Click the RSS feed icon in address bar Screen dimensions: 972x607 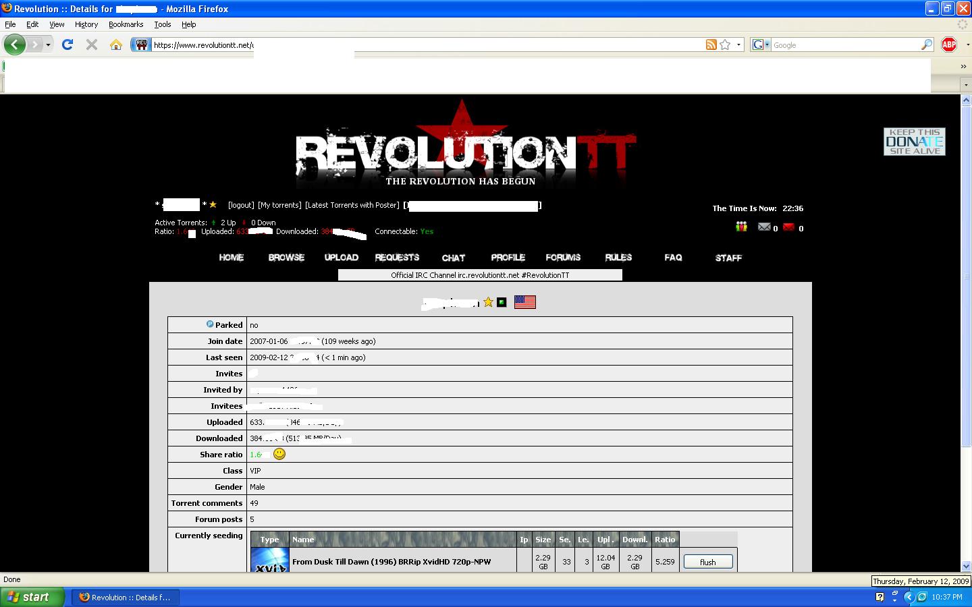pyautogui.click(x=711, y=45)
